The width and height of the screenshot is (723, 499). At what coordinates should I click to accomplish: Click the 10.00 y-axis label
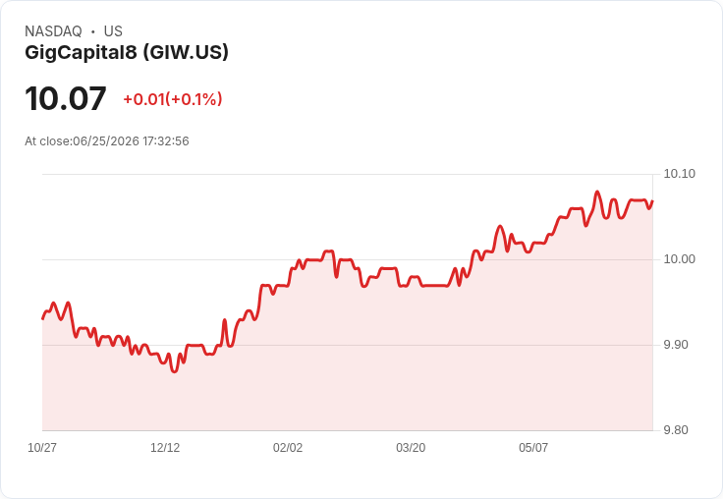click(679, 259)
